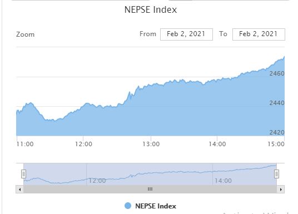Click the NEPSE Index chart title
The height and width of the screenshot is (214, 298).
click(151, 9)
